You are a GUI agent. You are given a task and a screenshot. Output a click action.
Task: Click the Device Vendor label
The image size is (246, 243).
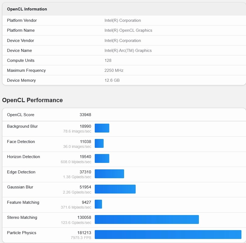[20, 41]
